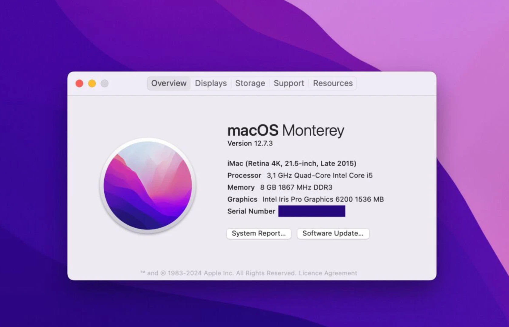Open the Licence Agreement link
The image size is (509, 327).
click(328, 273)
